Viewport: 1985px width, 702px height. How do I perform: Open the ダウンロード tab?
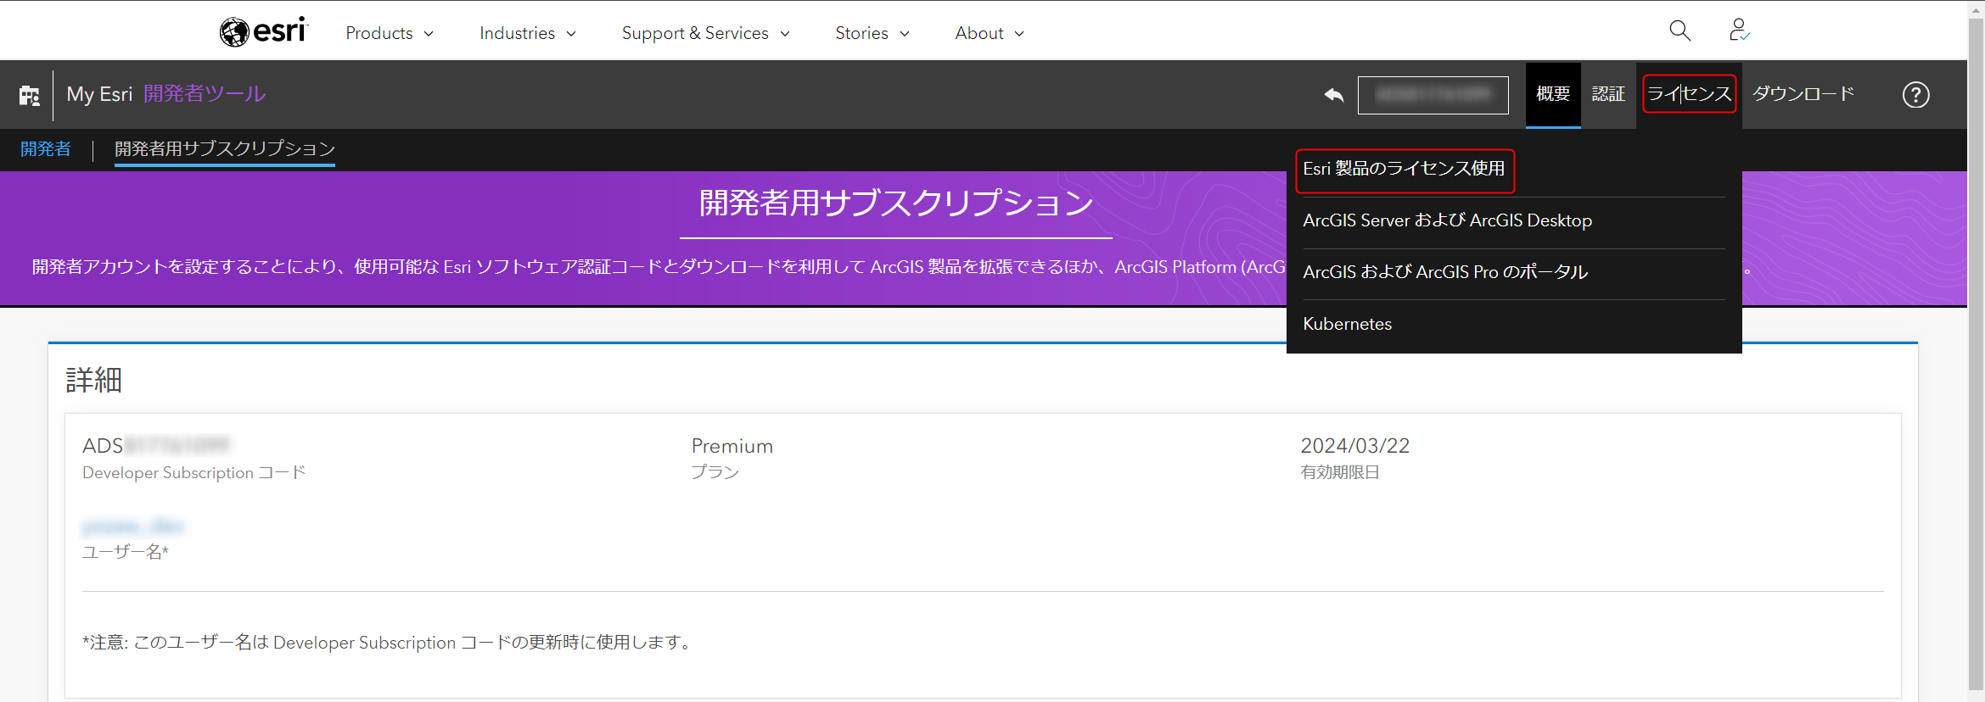tap(1803, 94)
